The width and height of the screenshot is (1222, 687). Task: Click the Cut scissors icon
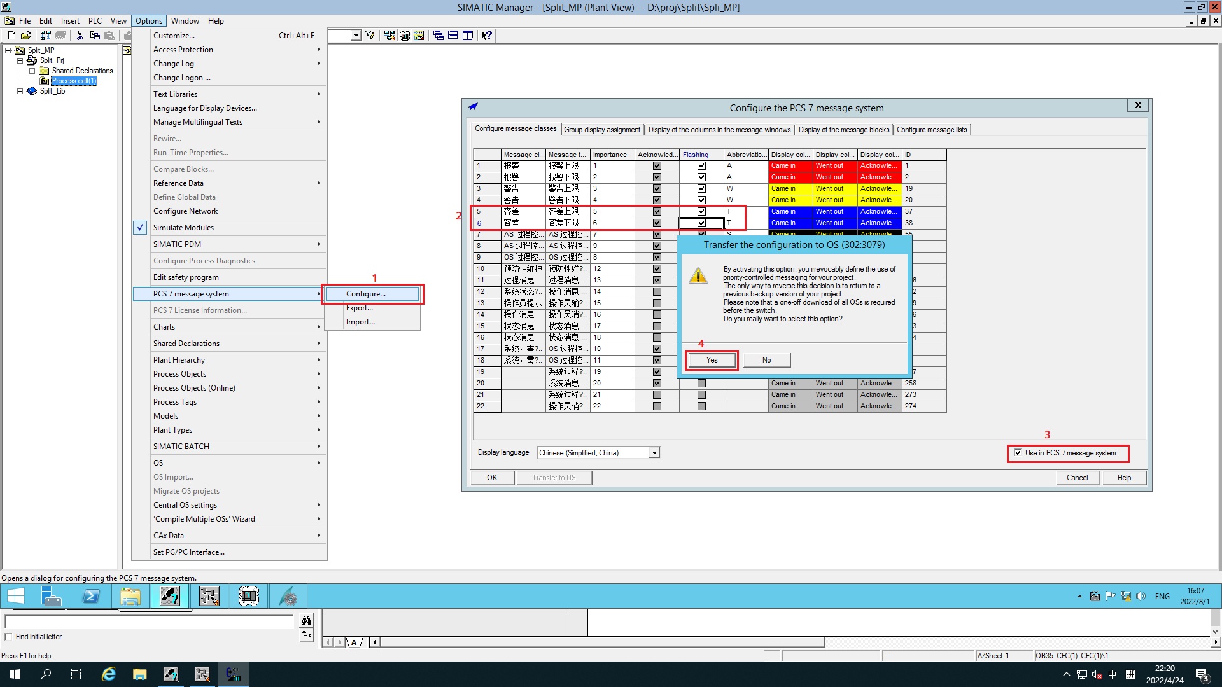(80, 36)
